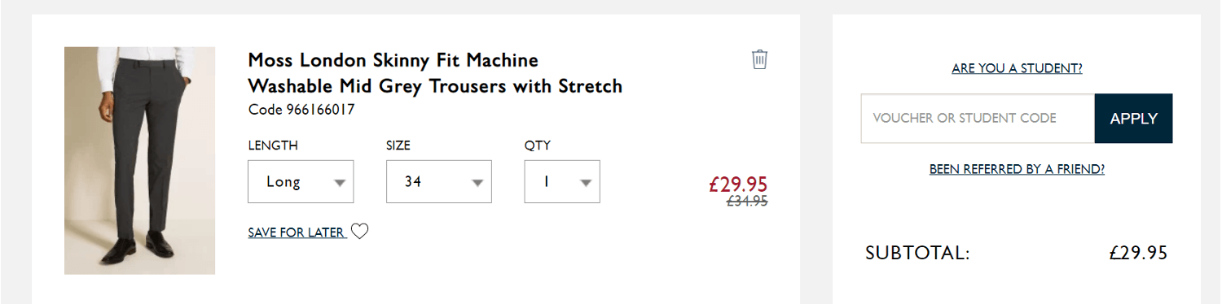The height and width of the screenshot is (304, 1222).
Task: Click the SUBTOTAL label
Action: coord(917,253)
